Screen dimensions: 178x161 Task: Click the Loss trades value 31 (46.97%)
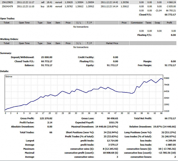[x=169, y=136]
